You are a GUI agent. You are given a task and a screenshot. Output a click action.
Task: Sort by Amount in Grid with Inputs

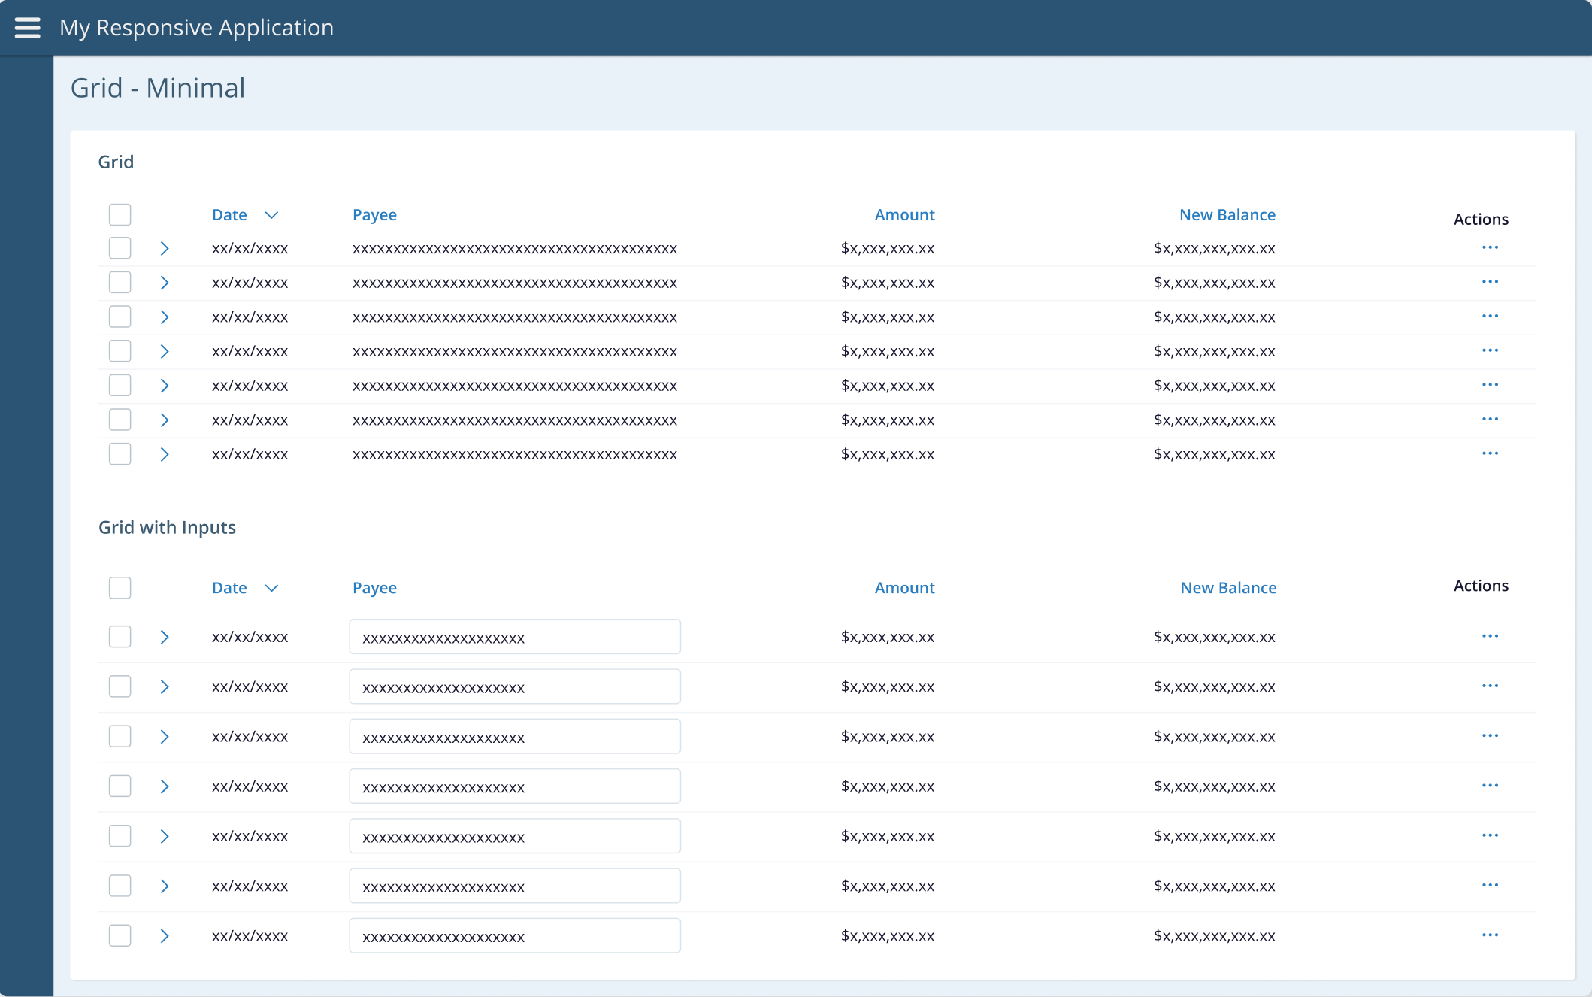(904, 588)
